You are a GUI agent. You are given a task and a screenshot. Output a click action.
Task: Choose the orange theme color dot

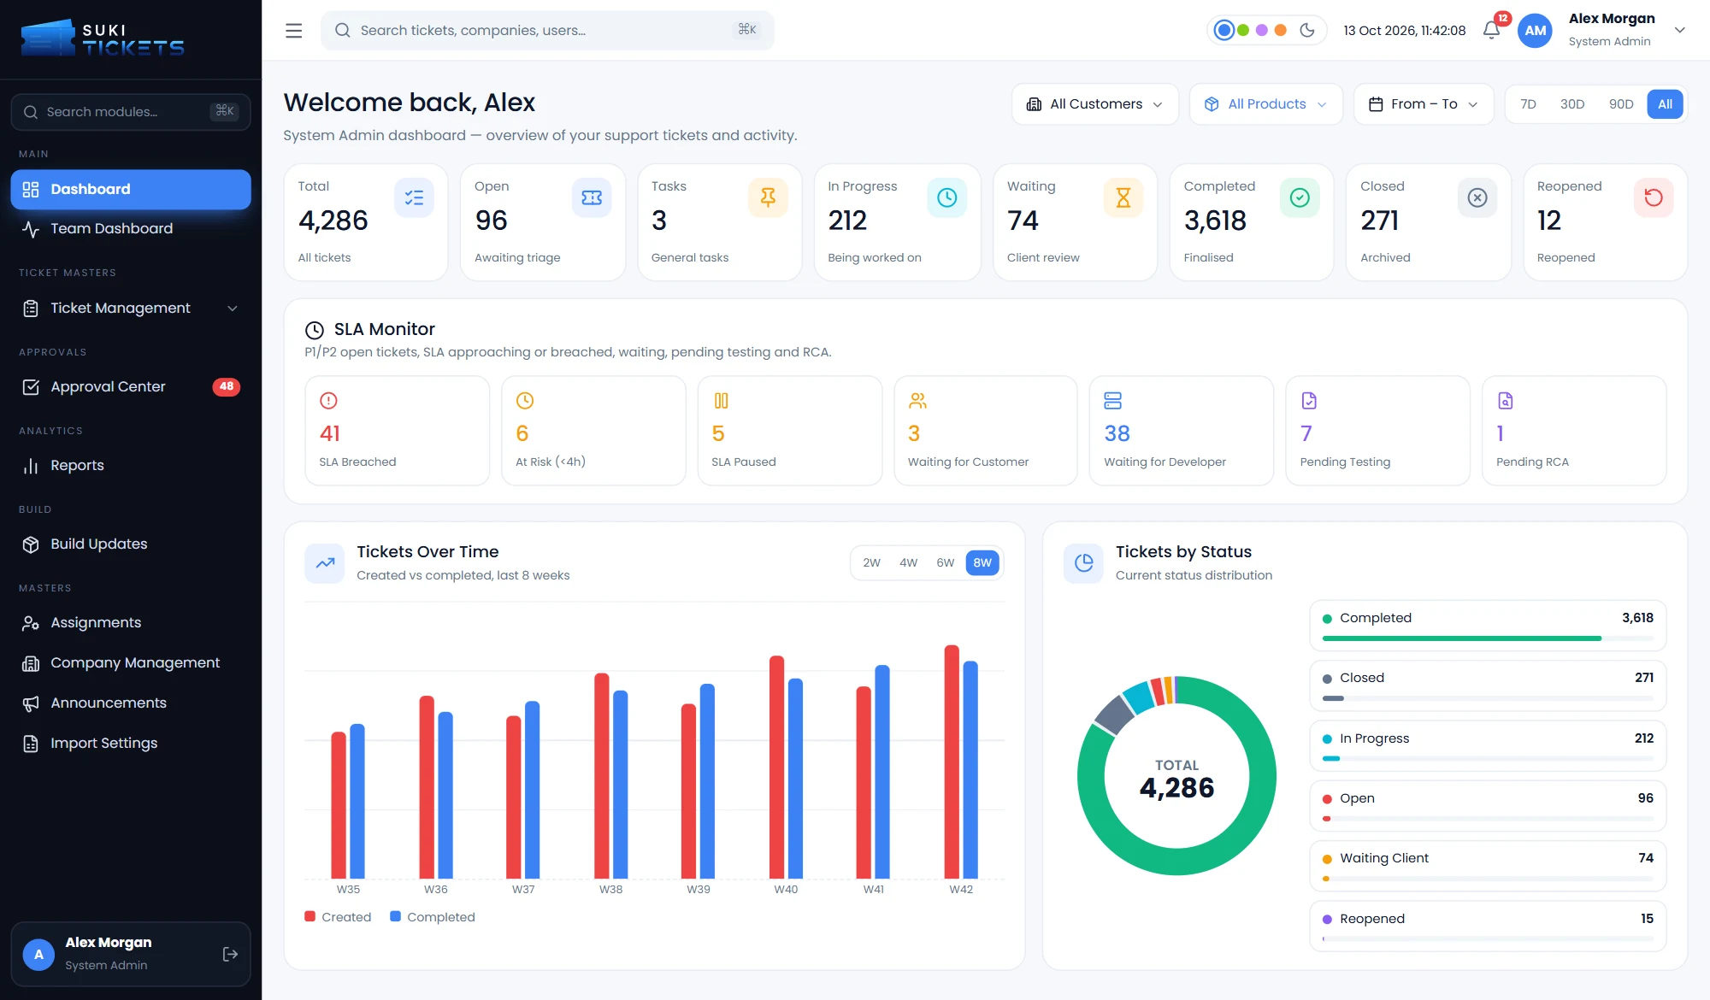coord(1281,30)
